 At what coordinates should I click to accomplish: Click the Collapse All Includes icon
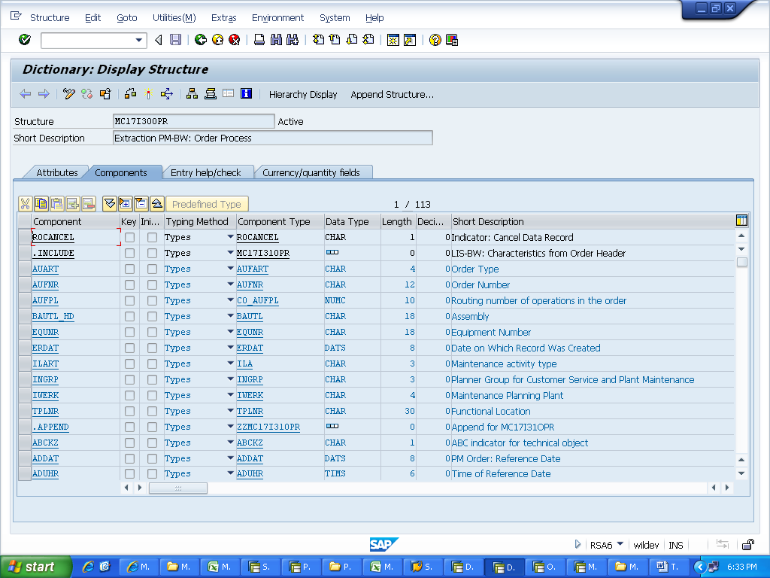(157, 203)
